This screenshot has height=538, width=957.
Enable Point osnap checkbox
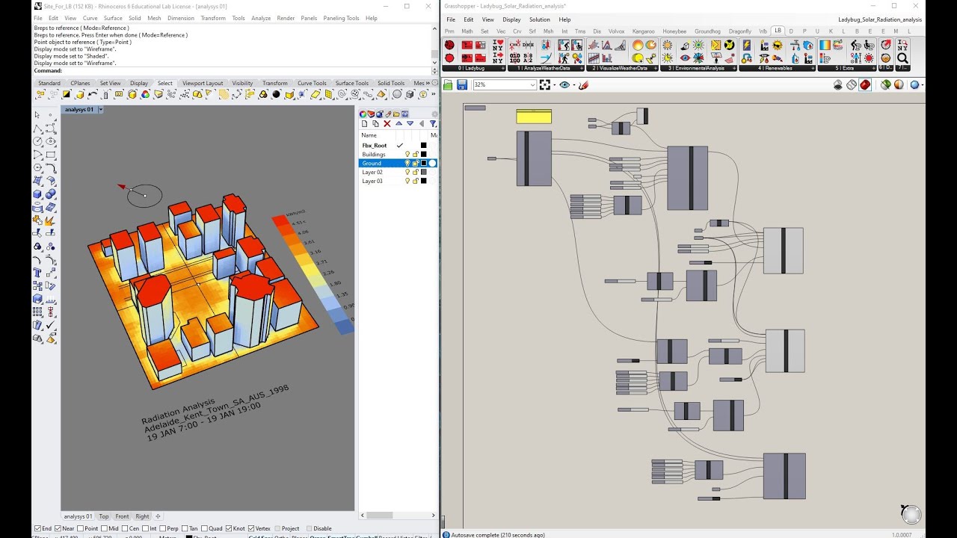pyautogui.click(x=79, y=528)
